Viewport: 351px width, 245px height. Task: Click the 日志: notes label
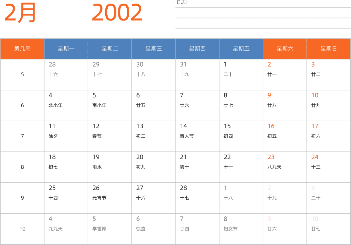(x=182, y=3)
